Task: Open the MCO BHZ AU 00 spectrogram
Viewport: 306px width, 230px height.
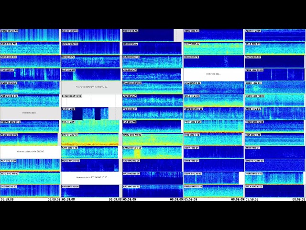Action: click(x=30, y=178)
